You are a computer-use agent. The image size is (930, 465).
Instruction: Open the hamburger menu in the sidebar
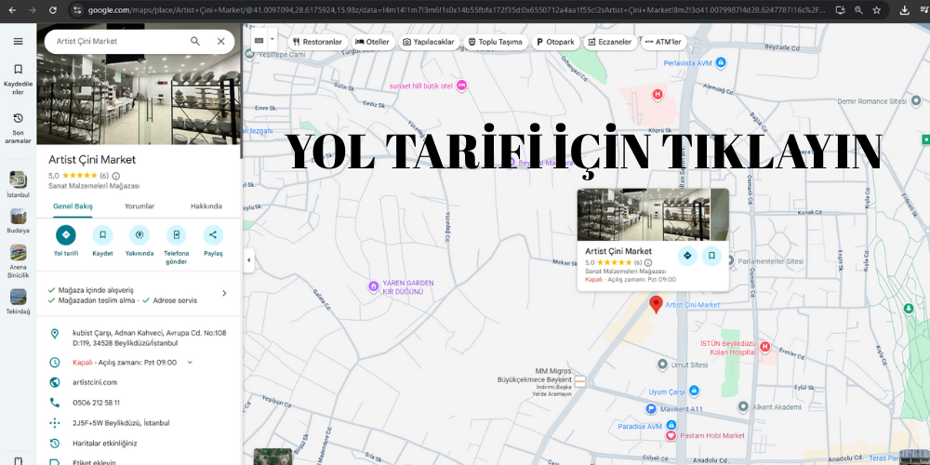point(18,42)
